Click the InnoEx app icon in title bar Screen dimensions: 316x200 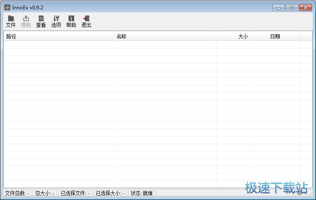click(7, 7)
